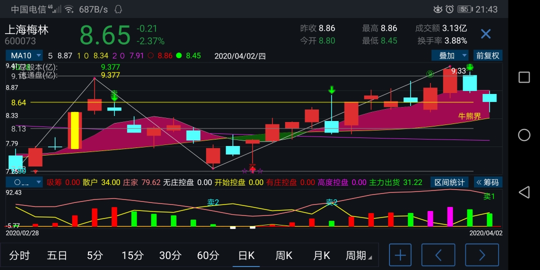Tap the eye-comfort status icon
The height and width of the screenshot is (270, 540).
pos(437,9)
